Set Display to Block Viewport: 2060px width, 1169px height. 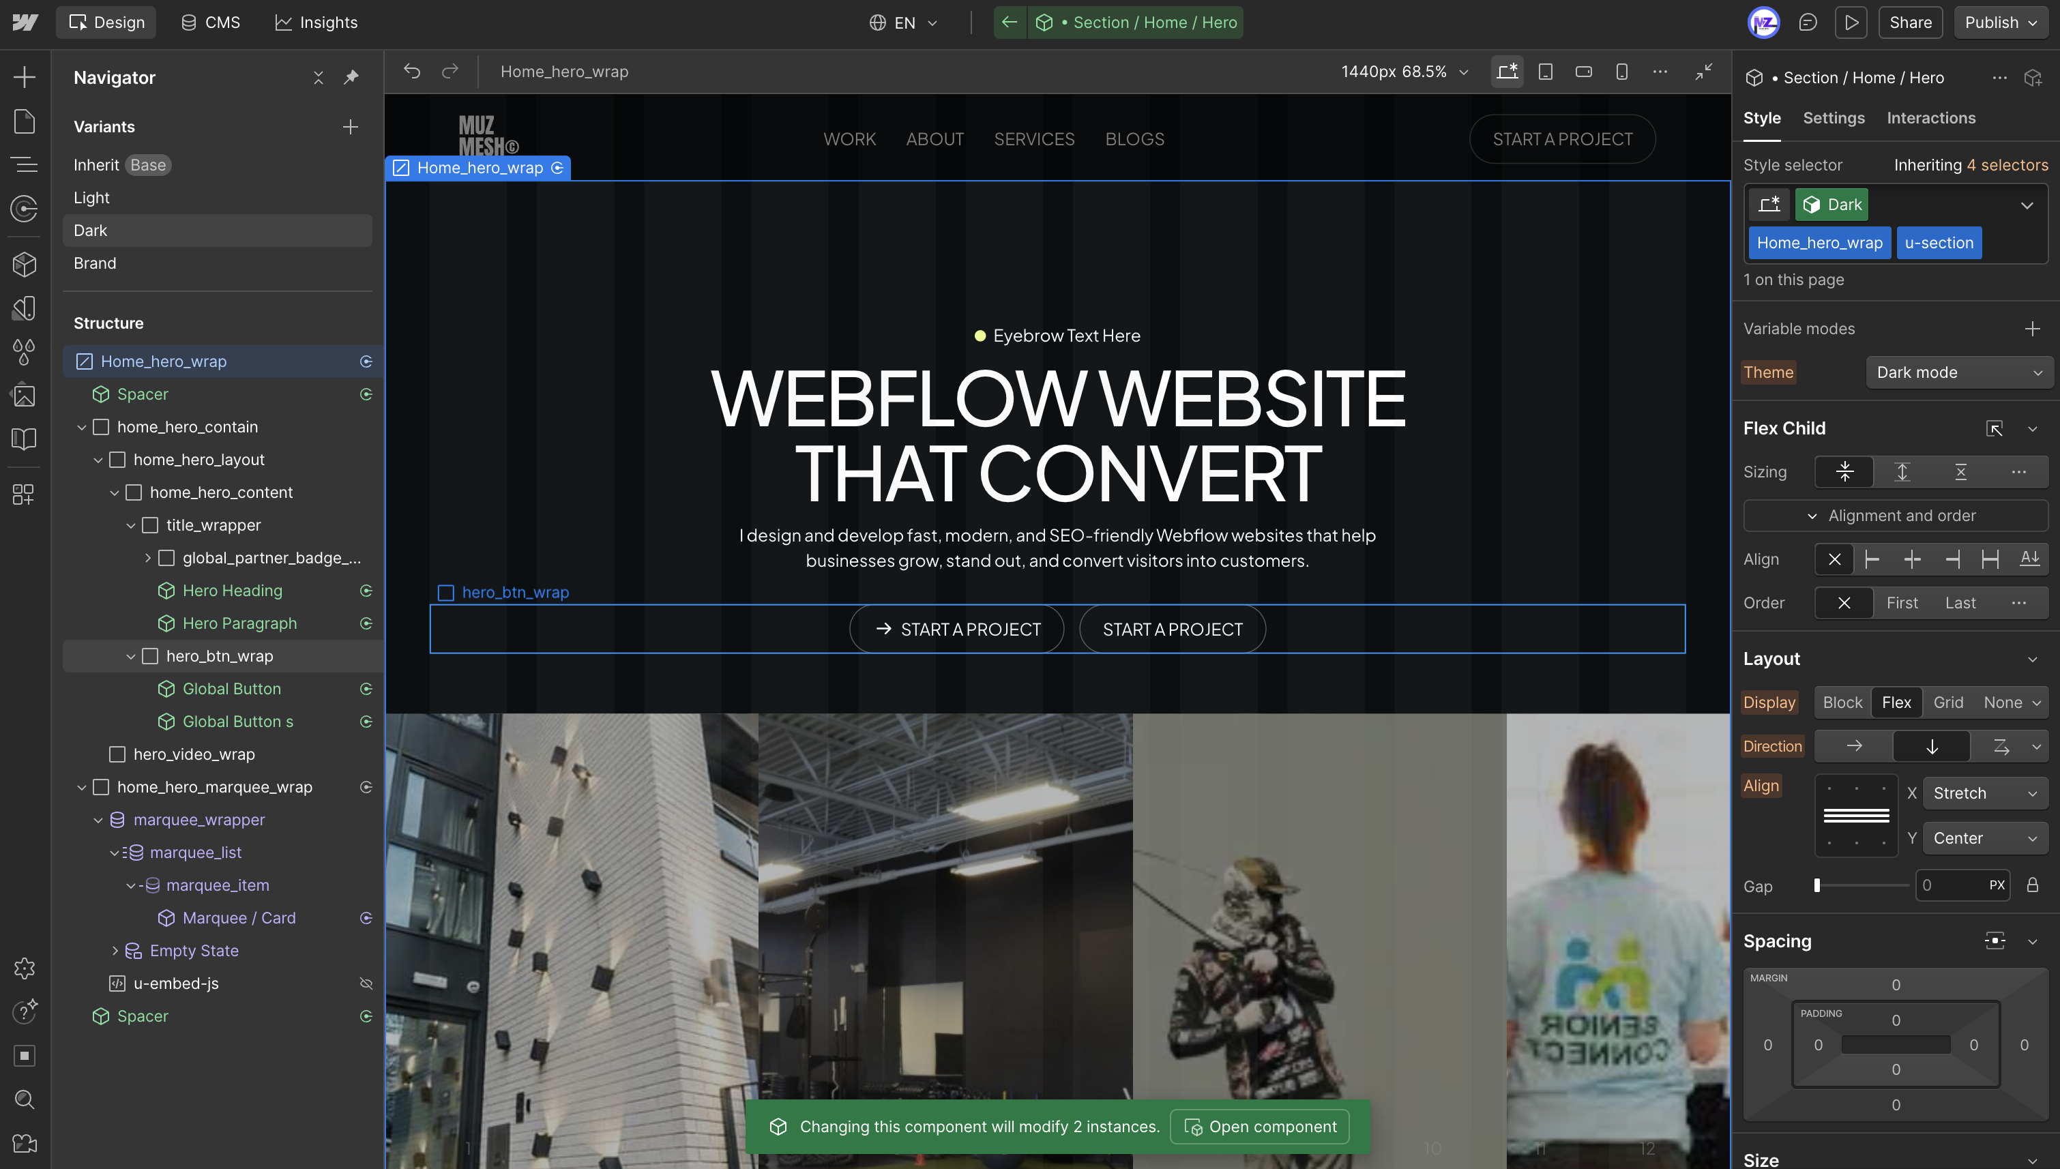pos(1842,702)
